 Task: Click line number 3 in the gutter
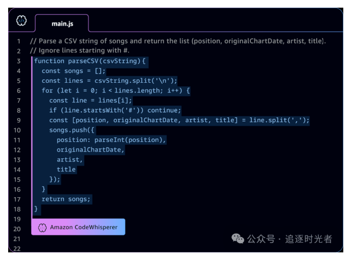18,61
